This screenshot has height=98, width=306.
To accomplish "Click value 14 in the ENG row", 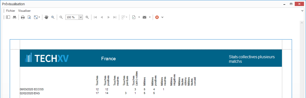I will point(107,93).
